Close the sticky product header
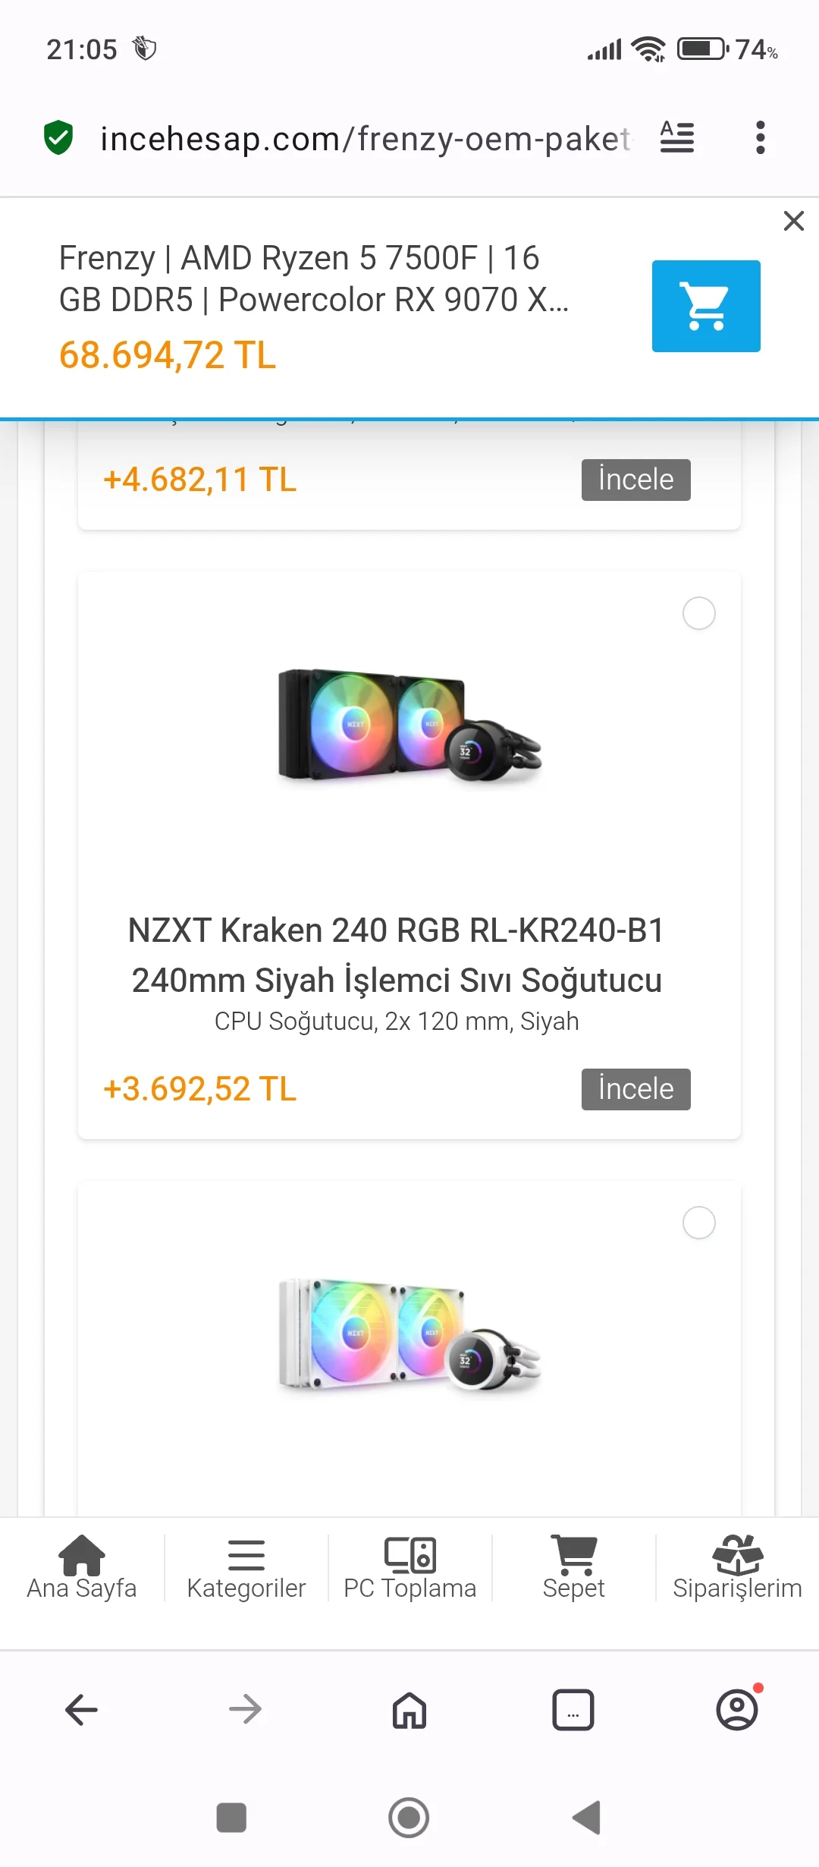 point(793,221)
